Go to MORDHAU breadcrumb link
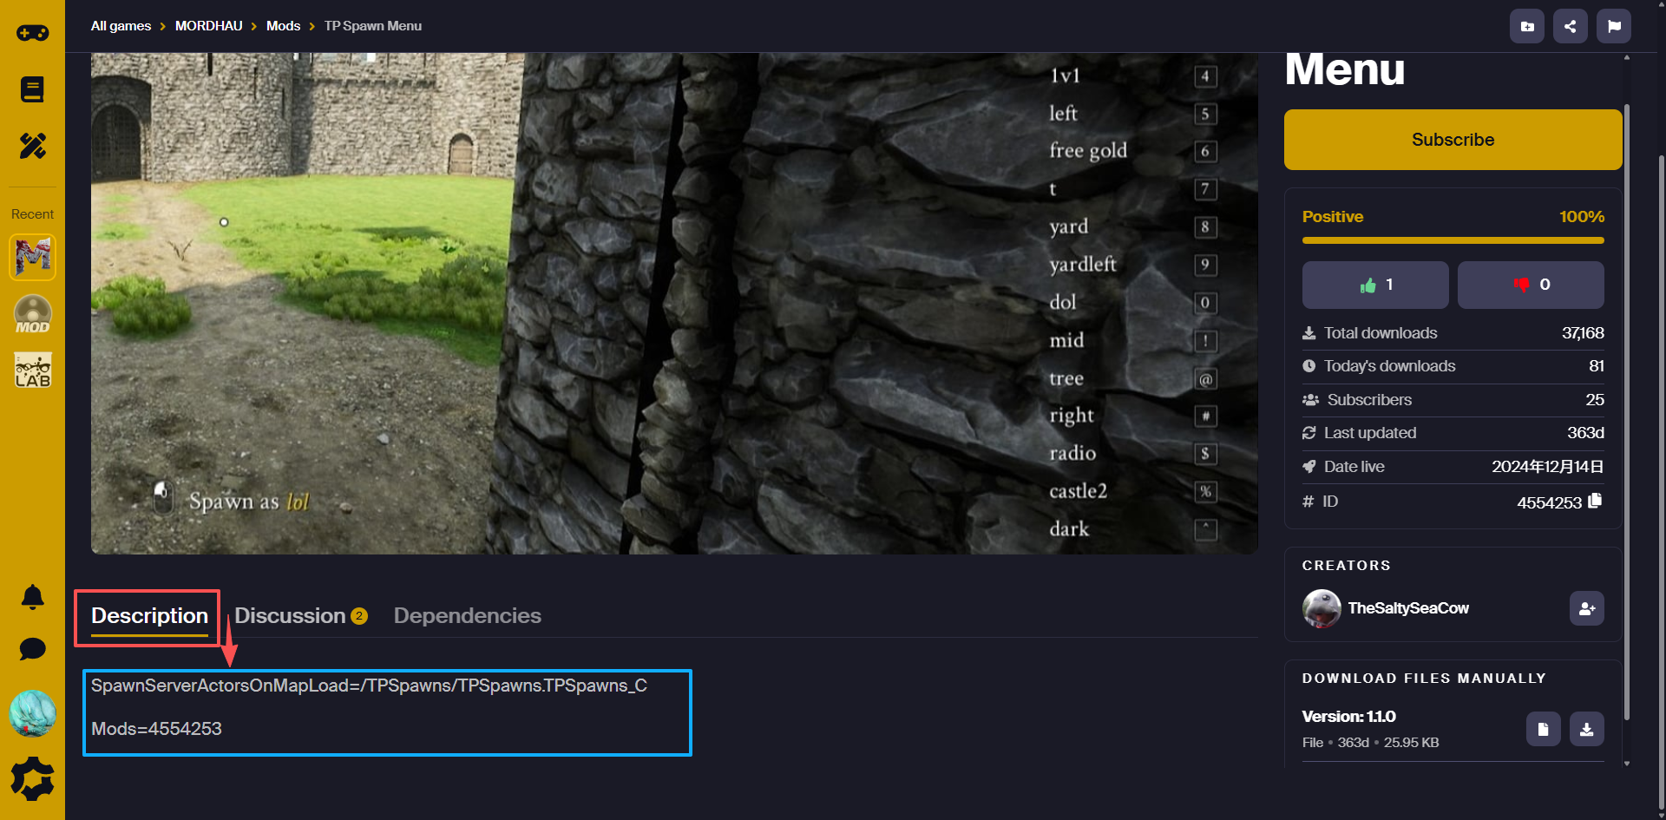This screenshot has height=820, width=1666. click(x=208, y=26)
